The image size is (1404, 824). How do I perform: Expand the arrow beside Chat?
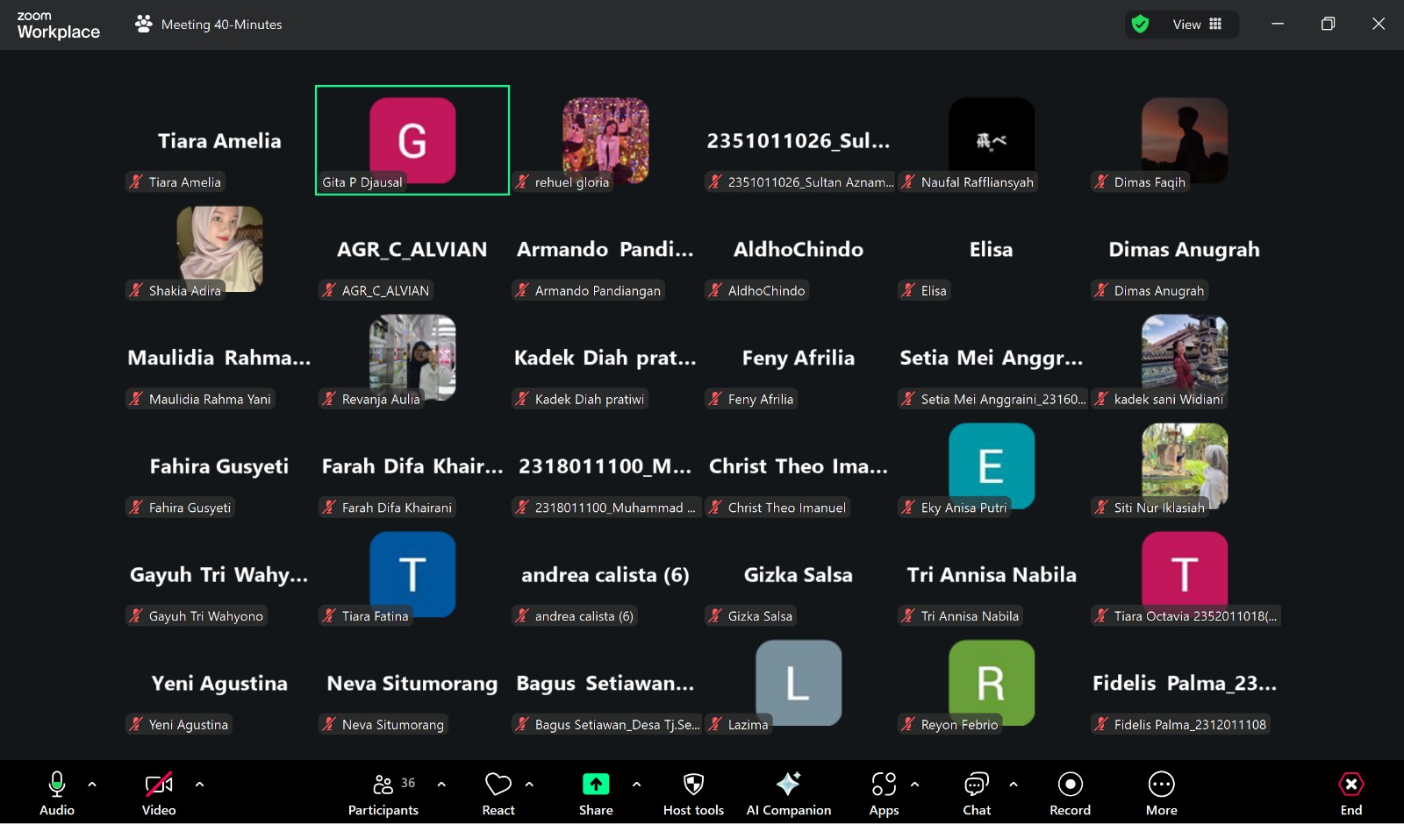click(1014, 784)
